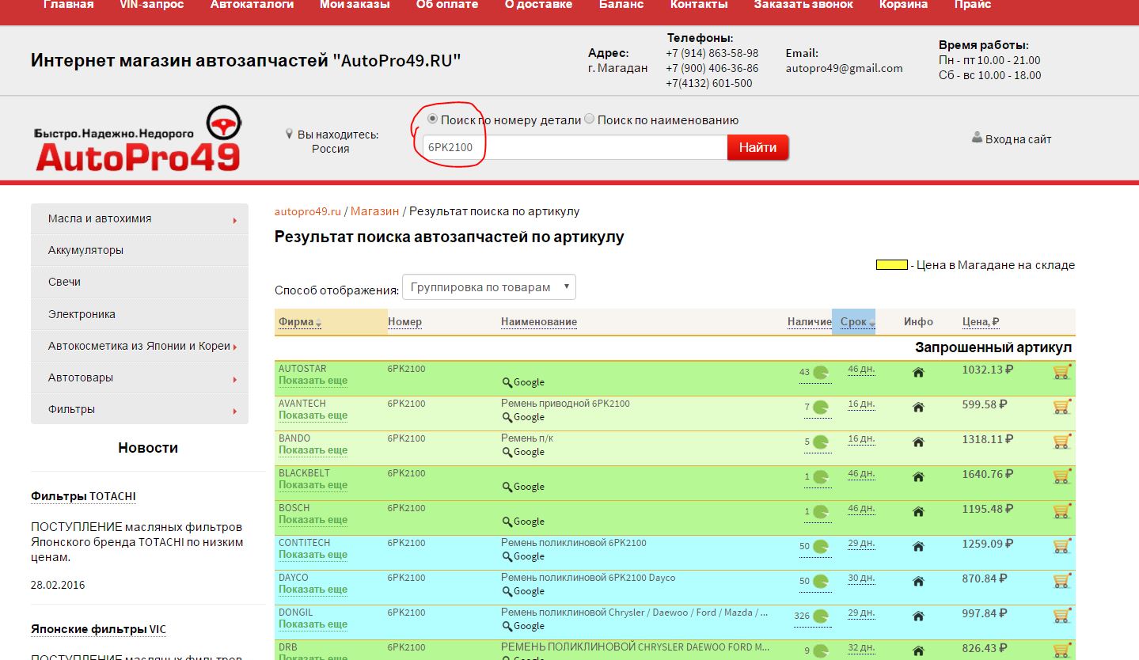This screenshot has width=1139, height=660.
Task: Open Корзина in top menu
Action: pyautogui.click(x=903, y=5)
